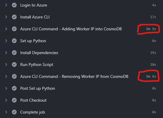Expand the Removing Worker IP from CosmoDB chevron
Screen dimensions: 163x118
(6, 76)
